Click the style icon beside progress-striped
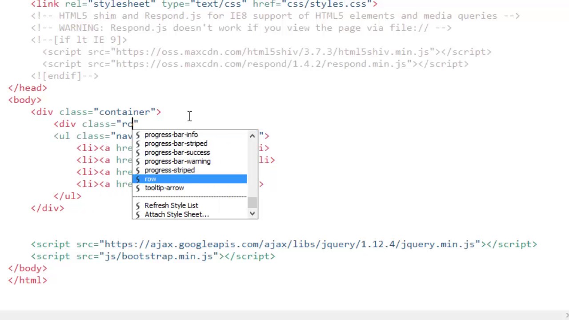This screenshot has height=320, width=569. pyautogui.click(x=138, y=170)
